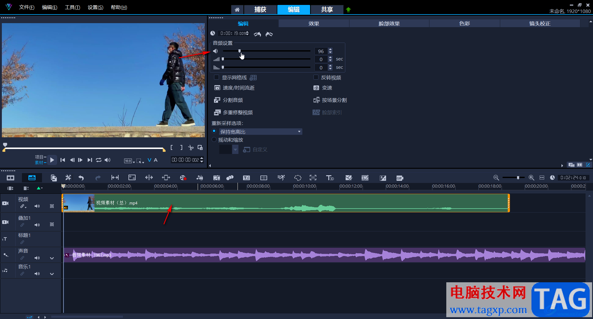This screenshot has height=319, width=593.
Task: Open the track height green arrow dropdown
Action: (x=40, y=188)
